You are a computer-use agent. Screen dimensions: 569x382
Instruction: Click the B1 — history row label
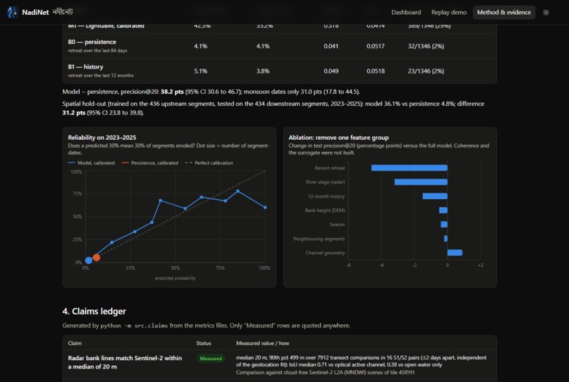[85, 67]
